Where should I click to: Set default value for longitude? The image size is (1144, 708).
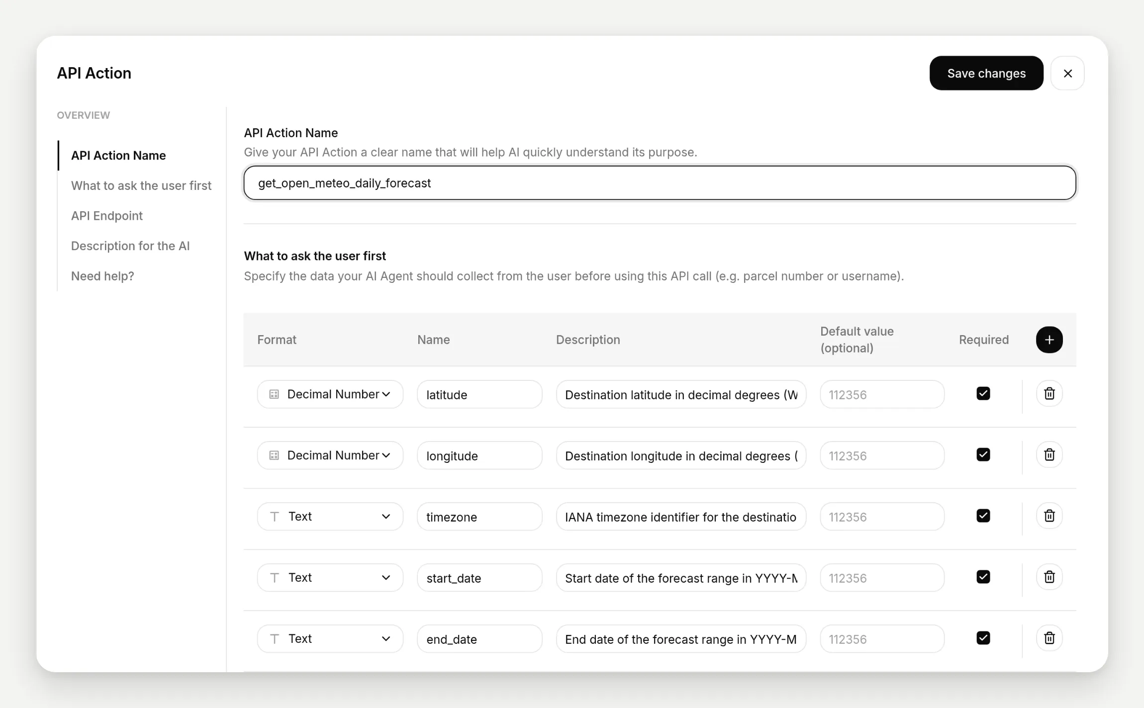(882, 455)
